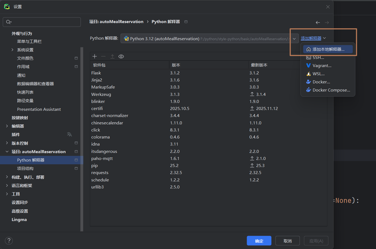The image size is (376, 249).
Task: Click the 最新版本 column header
Action: point(287,65)
